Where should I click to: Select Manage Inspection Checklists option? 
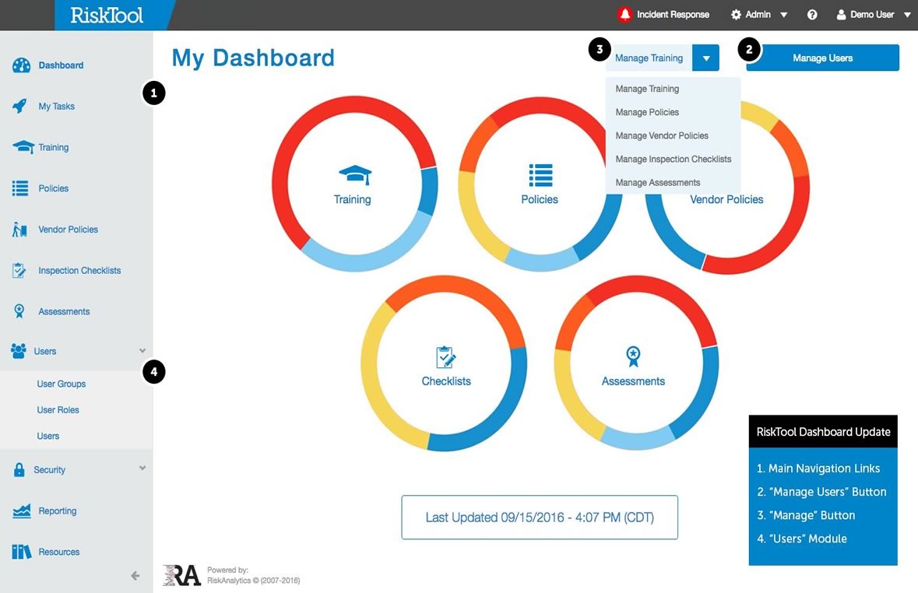click(674, 160)
